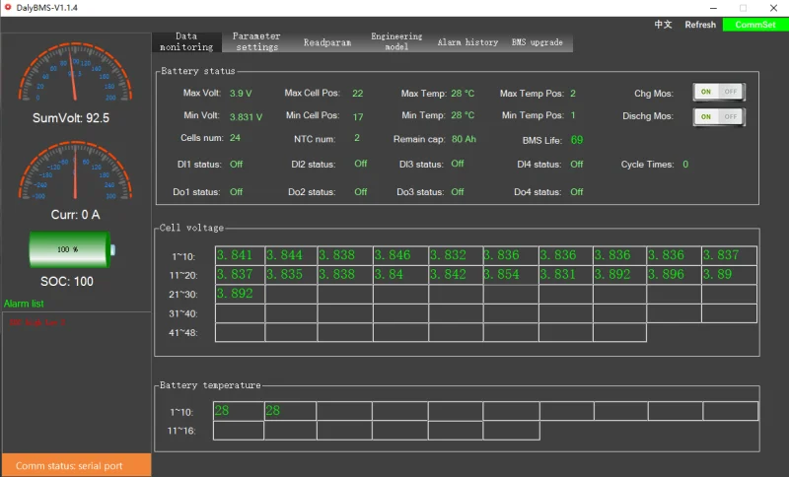Screen dimensions: 789x477
Task: Open the Alarm history tab
Action: [467, 42]
